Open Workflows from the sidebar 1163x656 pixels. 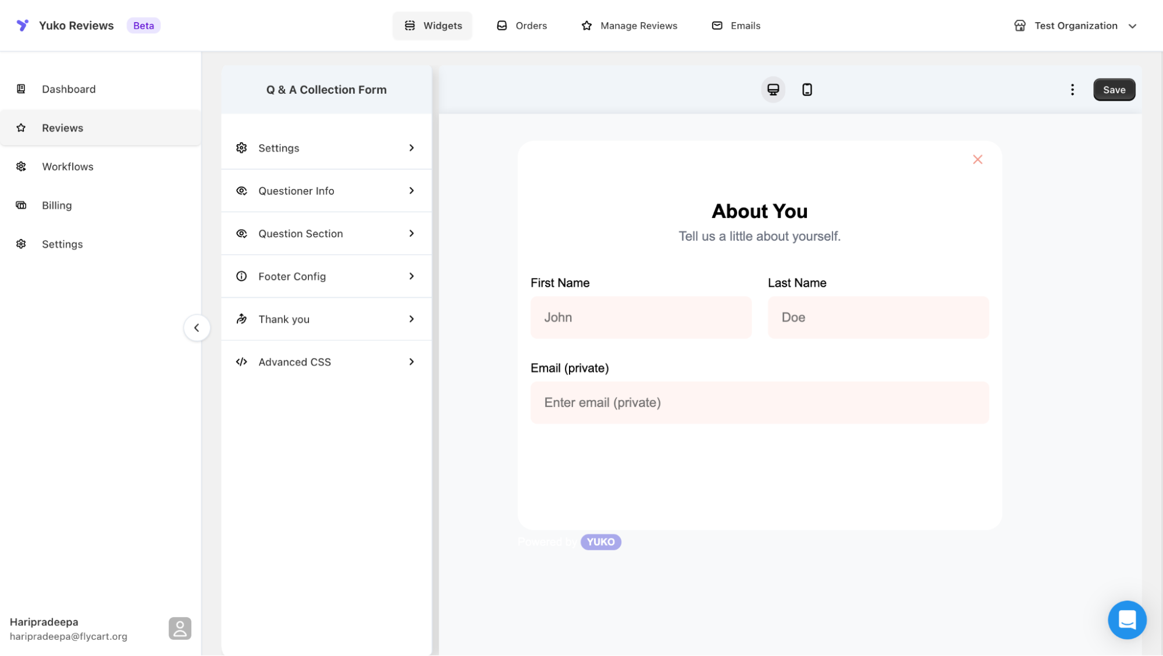(x=67, y=167)
